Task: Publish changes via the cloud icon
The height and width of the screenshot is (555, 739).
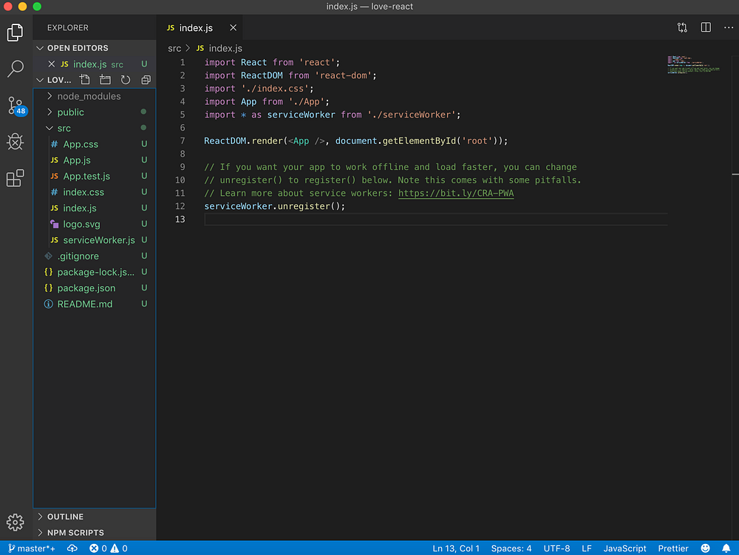Action: tap(72, 548)
